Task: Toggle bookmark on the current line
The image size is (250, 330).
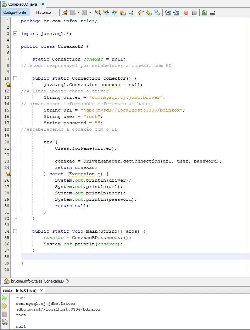Action: tap(157, 13)
